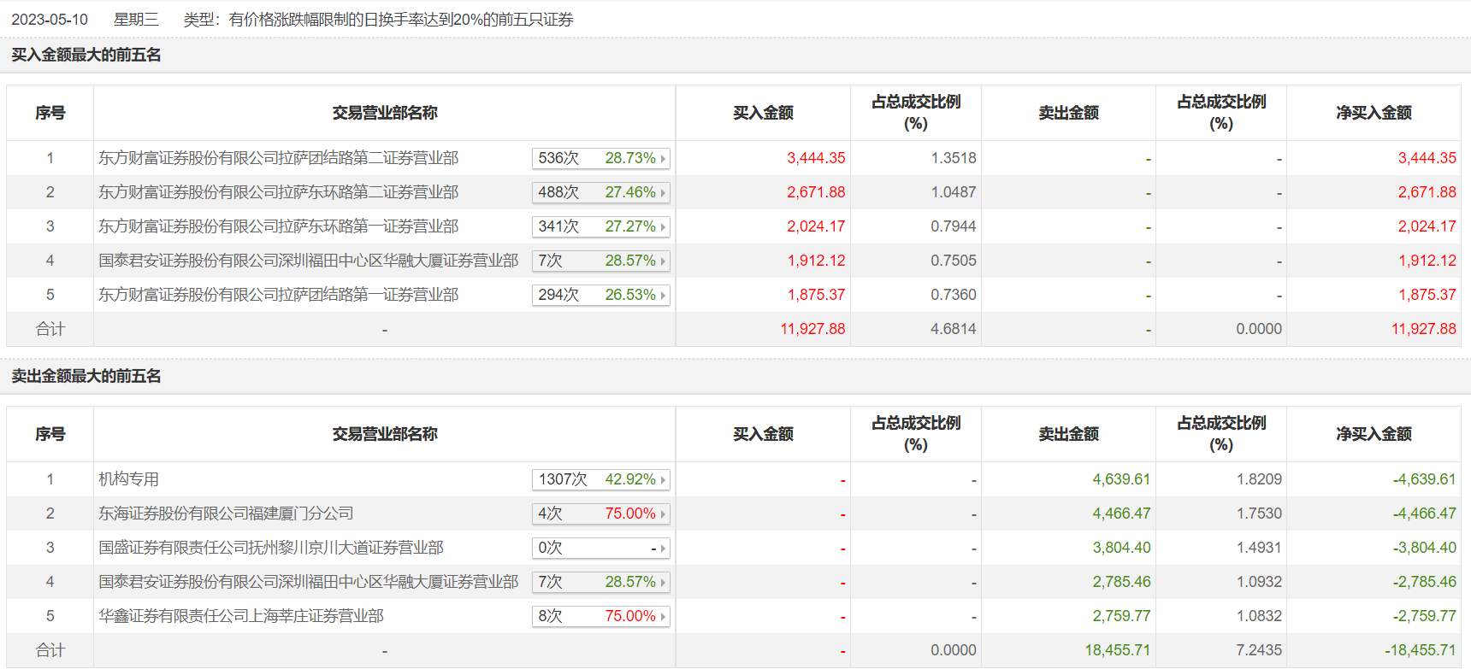
Task: Open the 机构专用 seat link
Action: pyautogui.click(x=129, y=479)
